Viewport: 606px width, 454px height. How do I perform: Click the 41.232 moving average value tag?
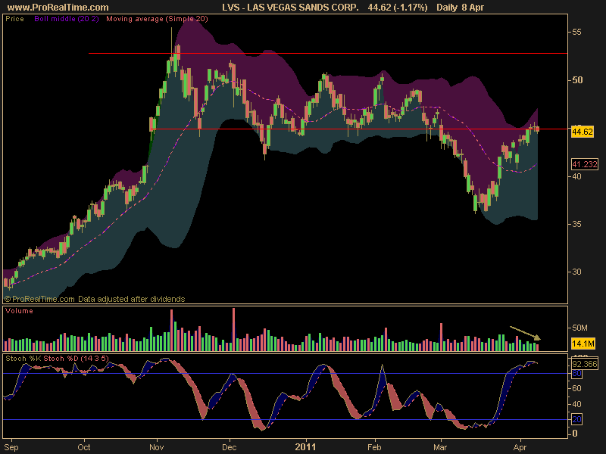[x=584, y=164]
